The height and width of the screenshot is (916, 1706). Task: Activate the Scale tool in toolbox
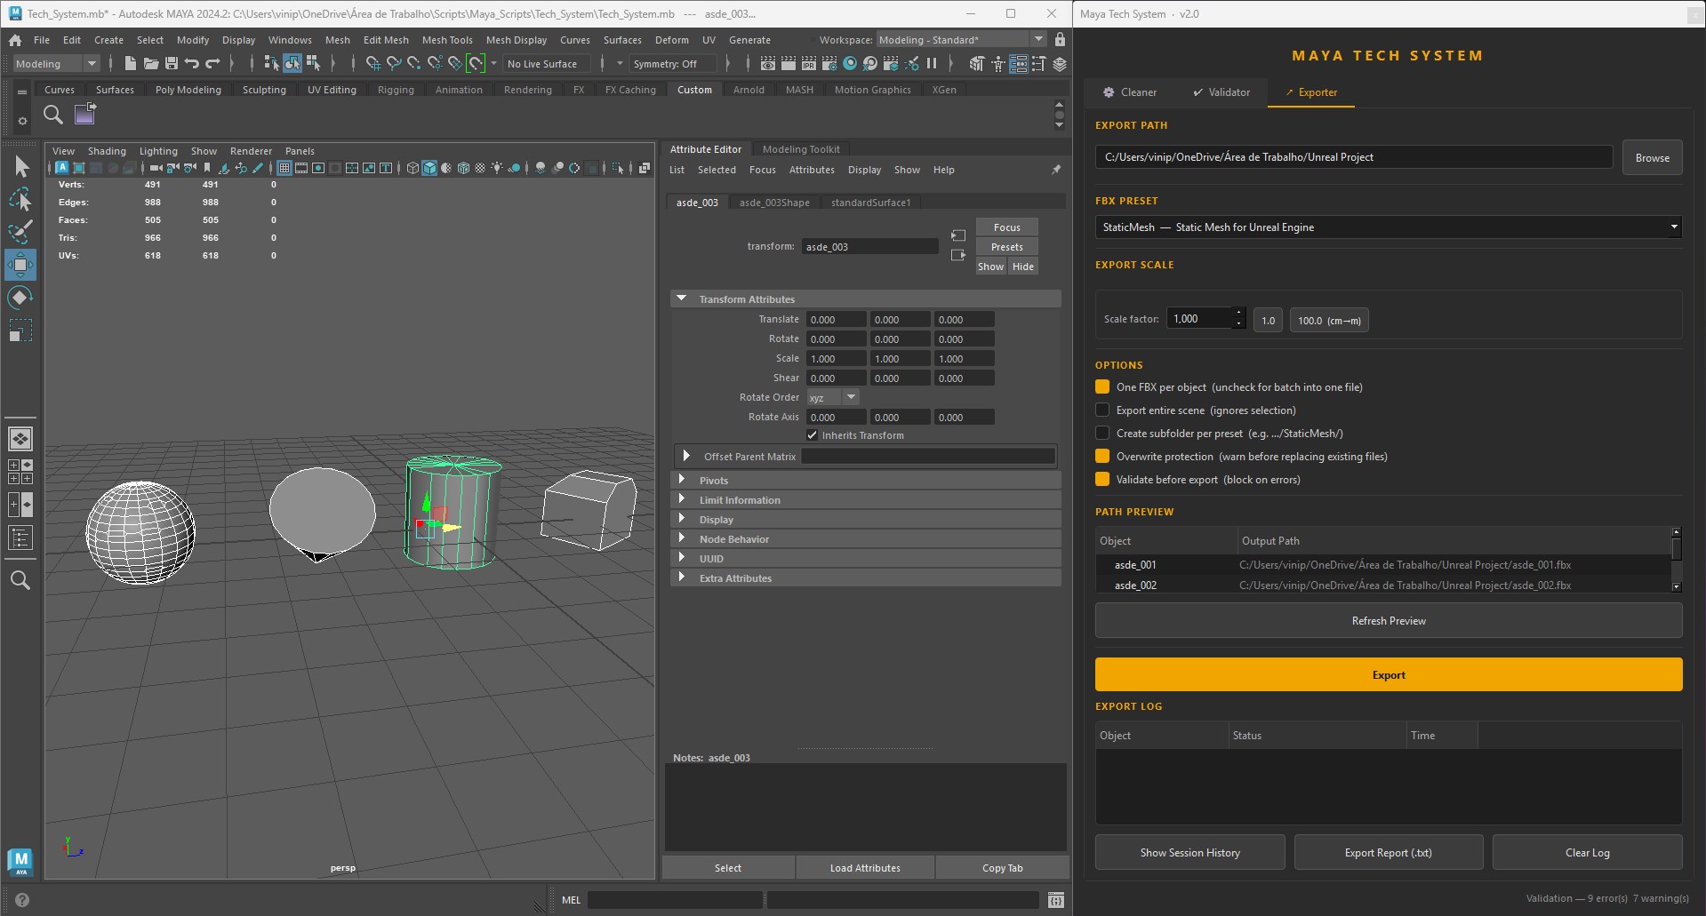coord(20,331)
